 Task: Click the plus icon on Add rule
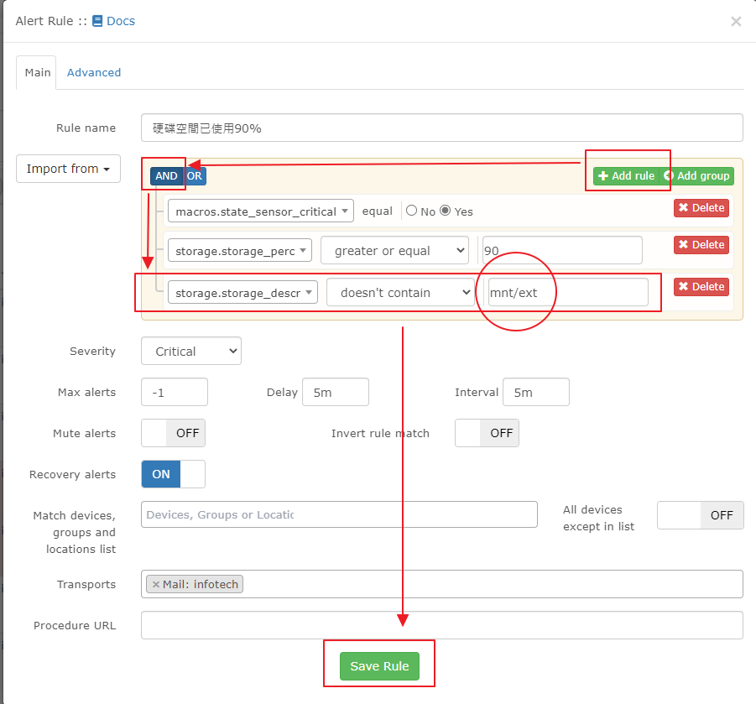[x=603, y=176]
